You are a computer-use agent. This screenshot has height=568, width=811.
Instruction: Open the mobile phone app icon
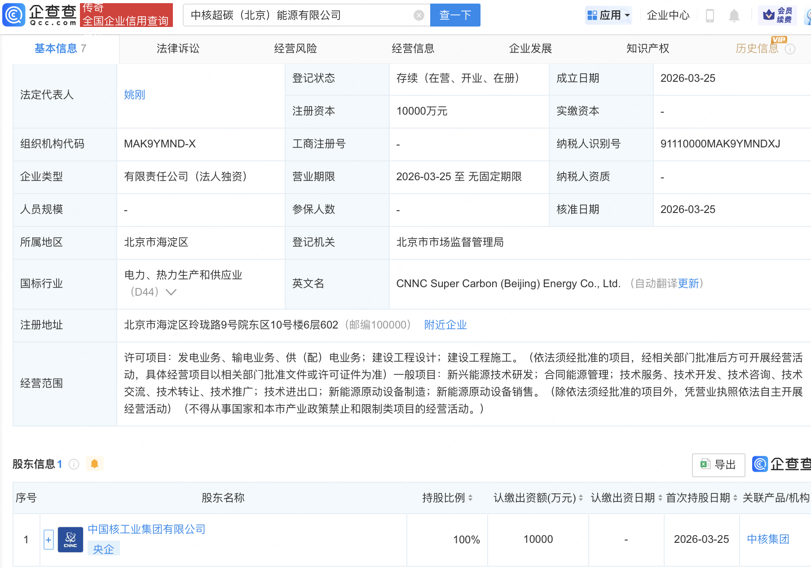710,16
